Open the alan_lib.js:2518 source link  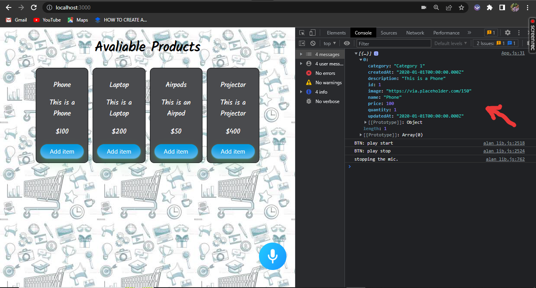click(x=504, y=143)
